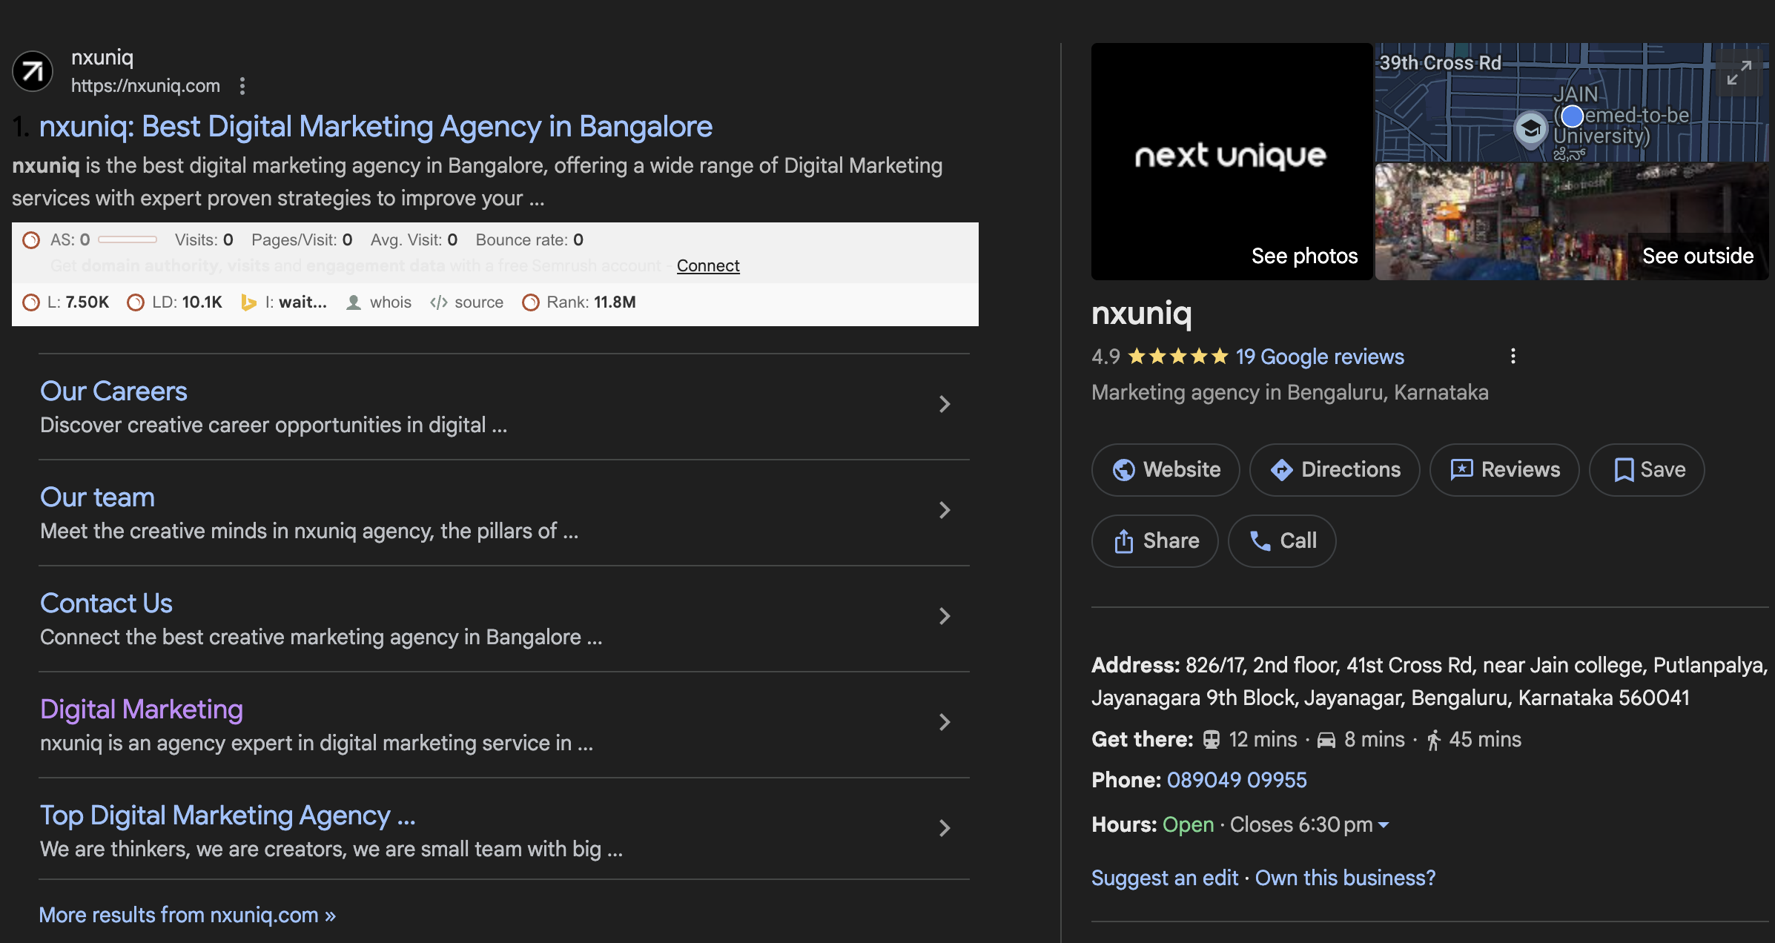Screen dimensions: 1775x943
Task: Click the Semrush Rank indicator icon
Action: [x=530, y=302]
